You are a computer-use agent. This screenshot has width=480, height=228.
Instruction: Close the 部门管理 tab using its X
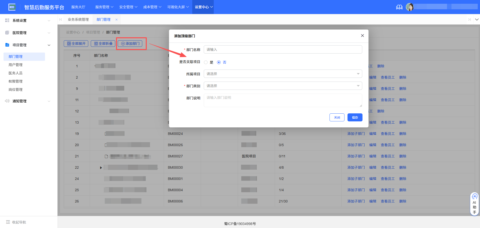[116, 20]
